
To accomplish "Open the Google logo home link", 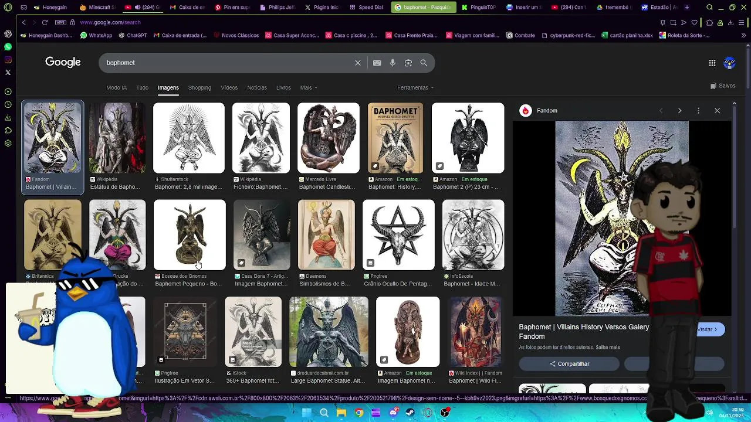I will (x=63, y=62).
